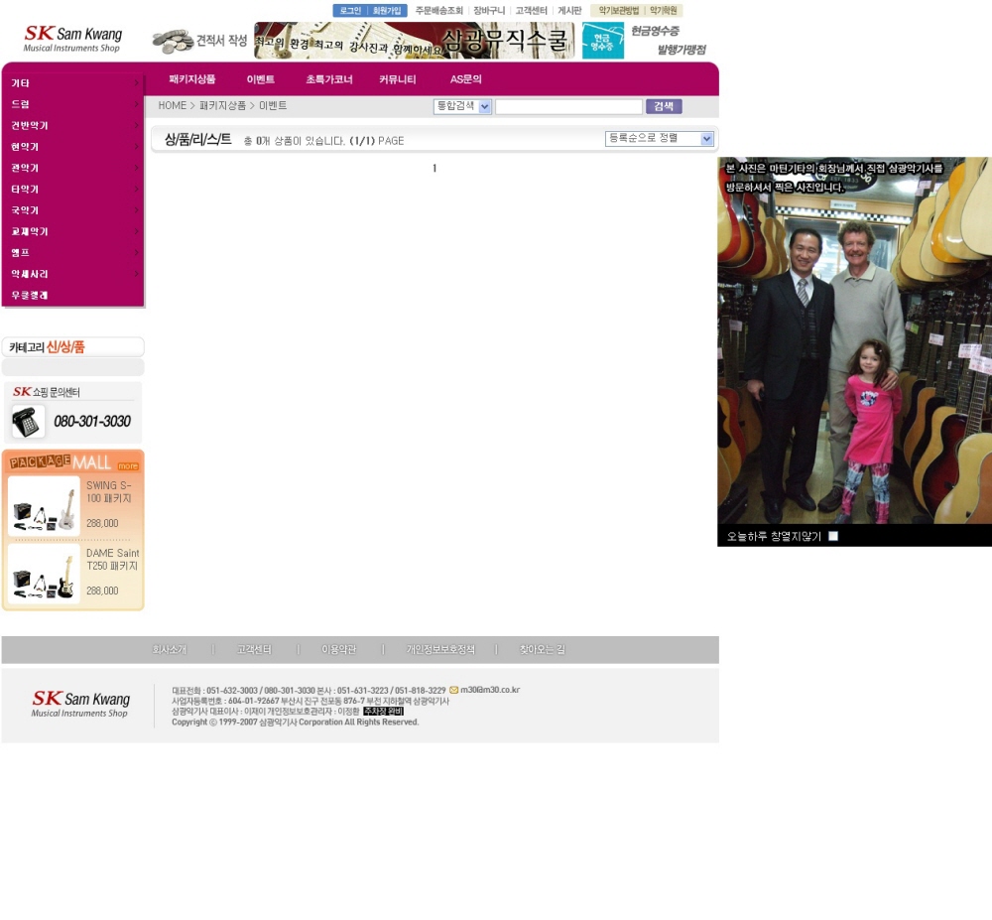992x920 pixels.
Task: Open the 패키지상품 top menu item
Action: 191,79
